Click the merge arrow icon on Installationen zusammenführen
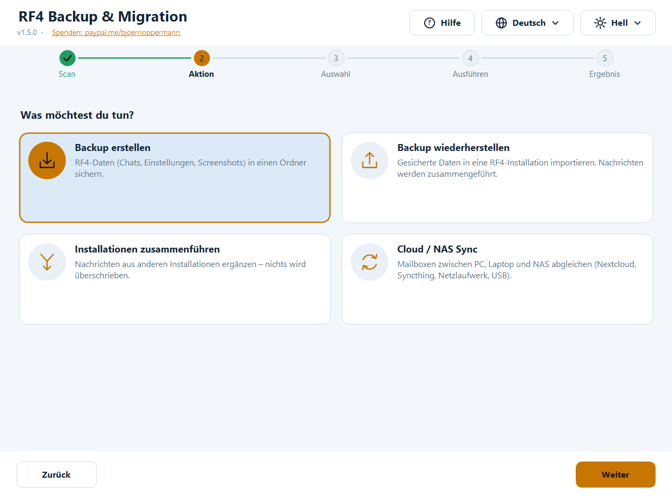Screen dimensions: 672x497 (47, 262)
